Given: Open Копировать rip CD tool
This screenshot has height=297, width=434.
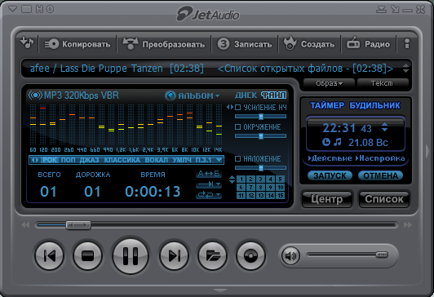Looking at the screenshot, I should (x=77, y=44).
